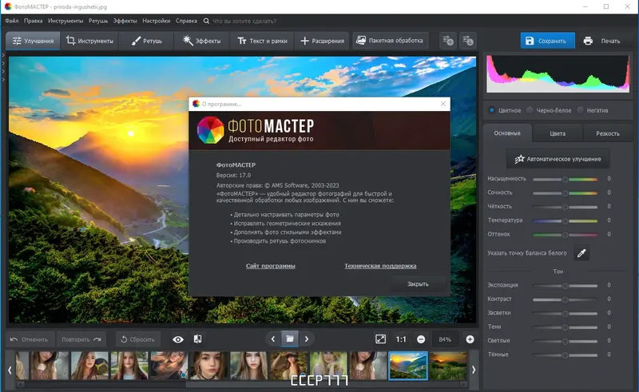Image resolution: width=639 pixels, height=392 pixels.
Task: Set zoom to 1:1
Action: coord(401,339)
